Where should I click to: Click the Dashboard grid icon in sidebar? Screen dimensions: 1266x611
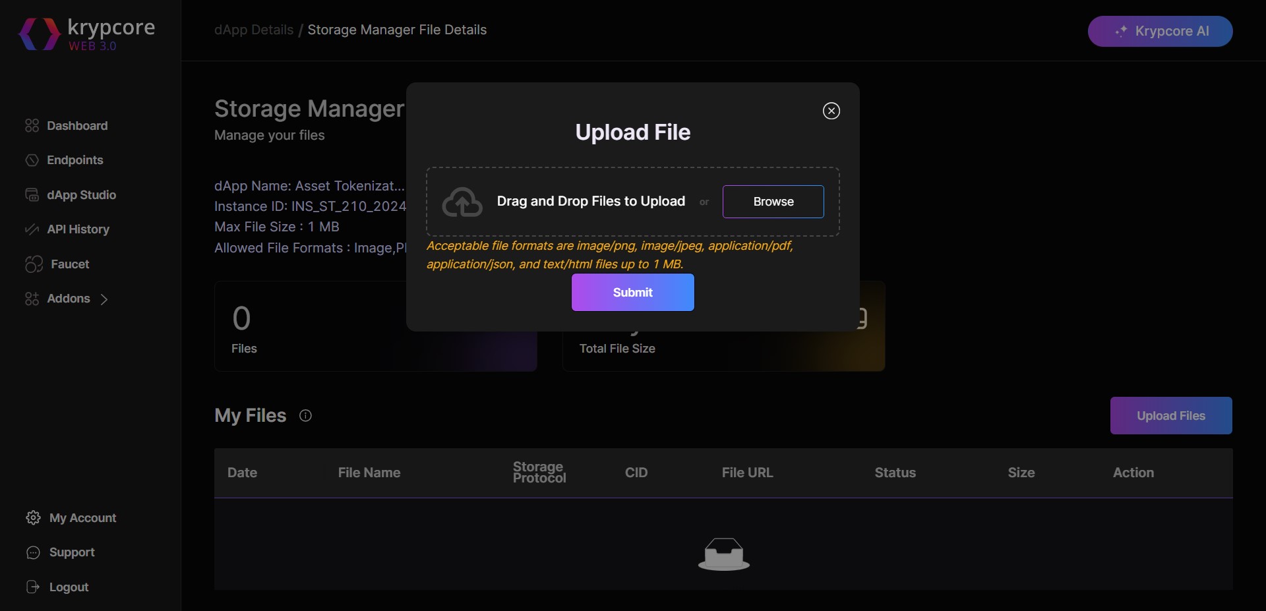point(32,126)
